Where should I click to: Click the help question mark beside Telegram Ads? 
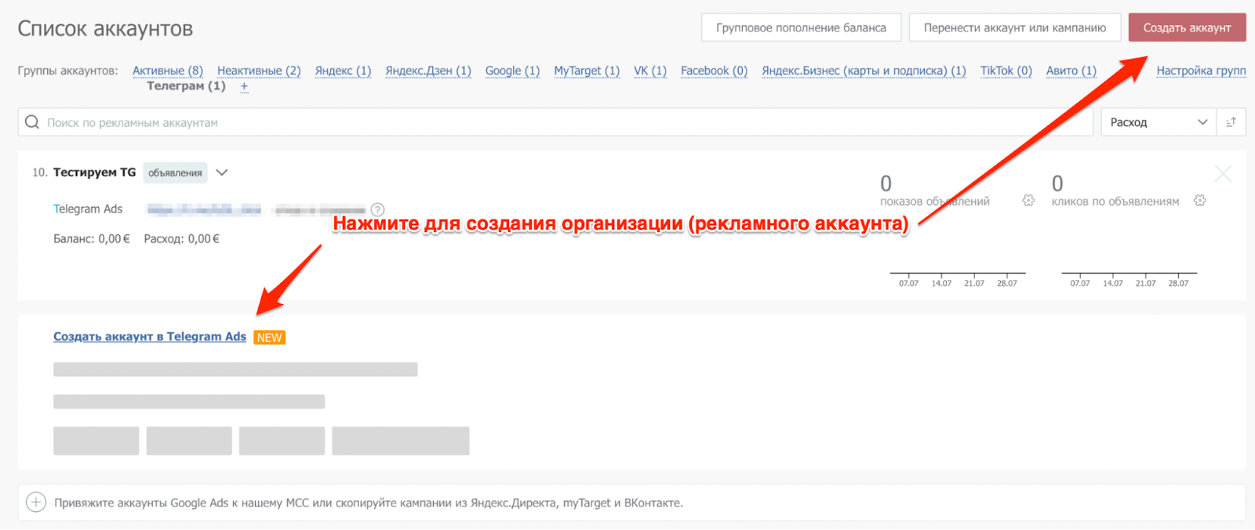point(377,209)
